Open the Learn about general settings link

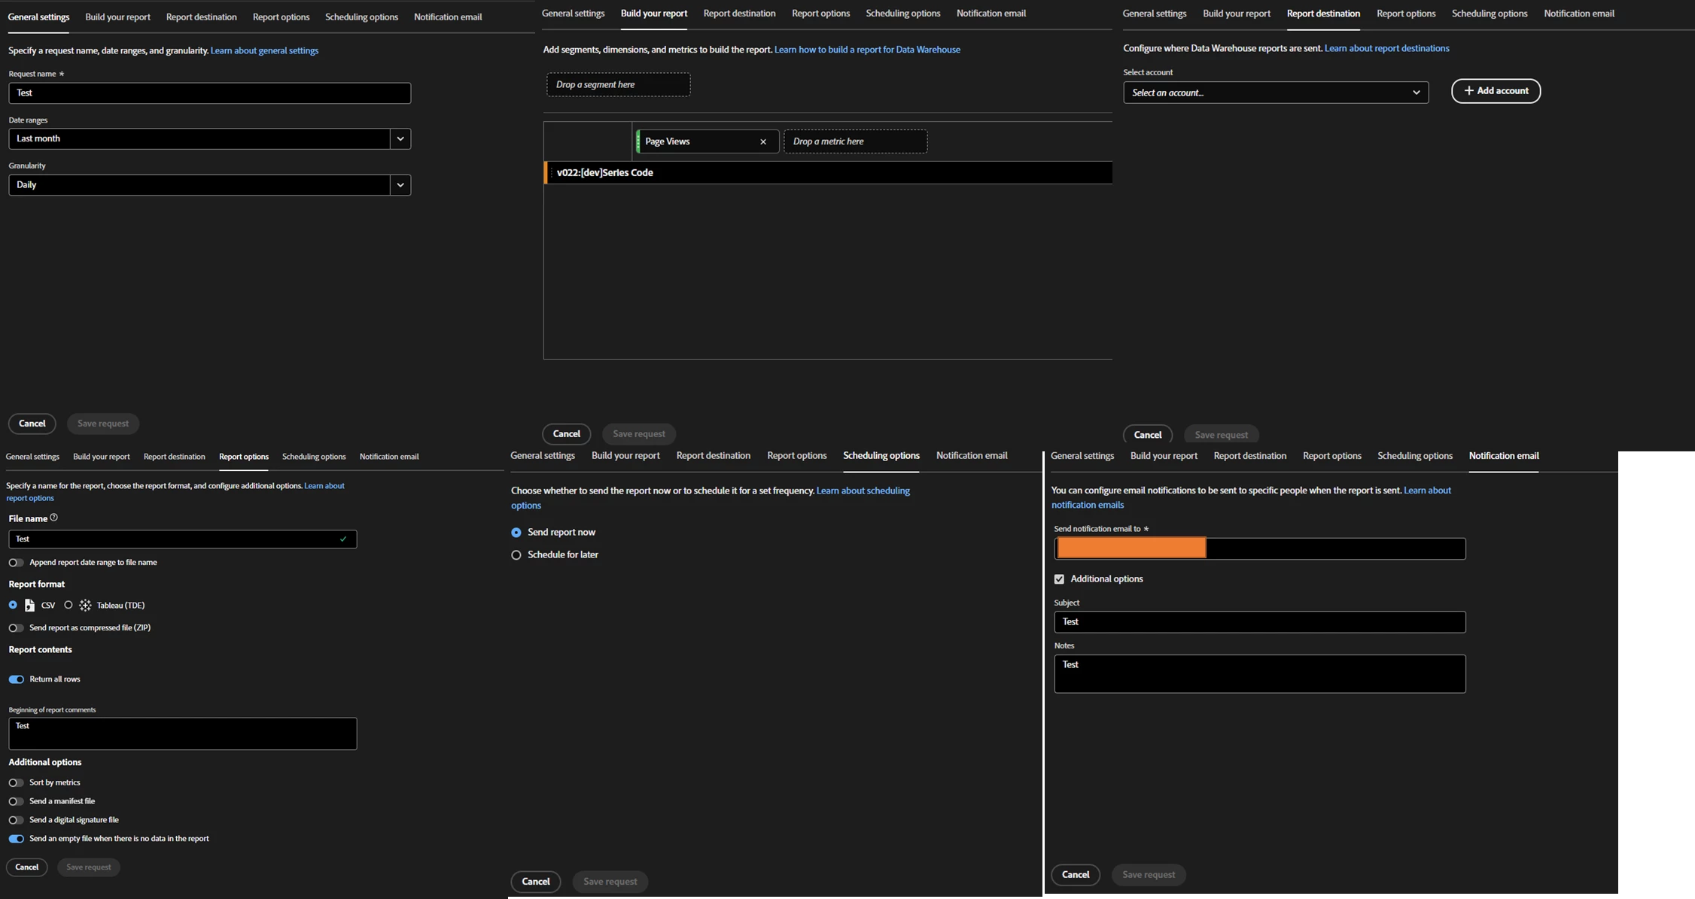click(x=264, y=50)
